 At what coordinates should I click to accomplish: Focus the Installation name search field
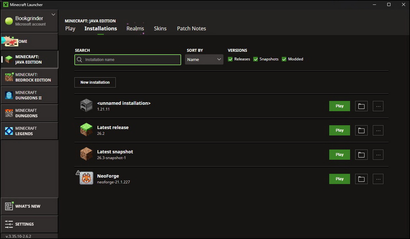(x=128, y=60)
